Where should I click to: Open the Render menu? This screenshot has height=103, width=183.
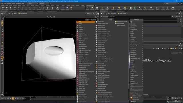[x=9, y=3]
